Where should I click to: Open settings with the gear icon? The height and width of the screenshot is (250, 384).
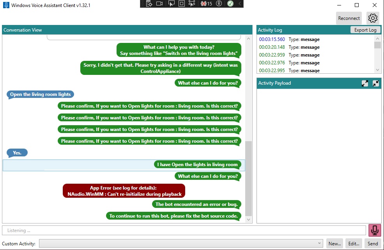click(x=373, y=18)
